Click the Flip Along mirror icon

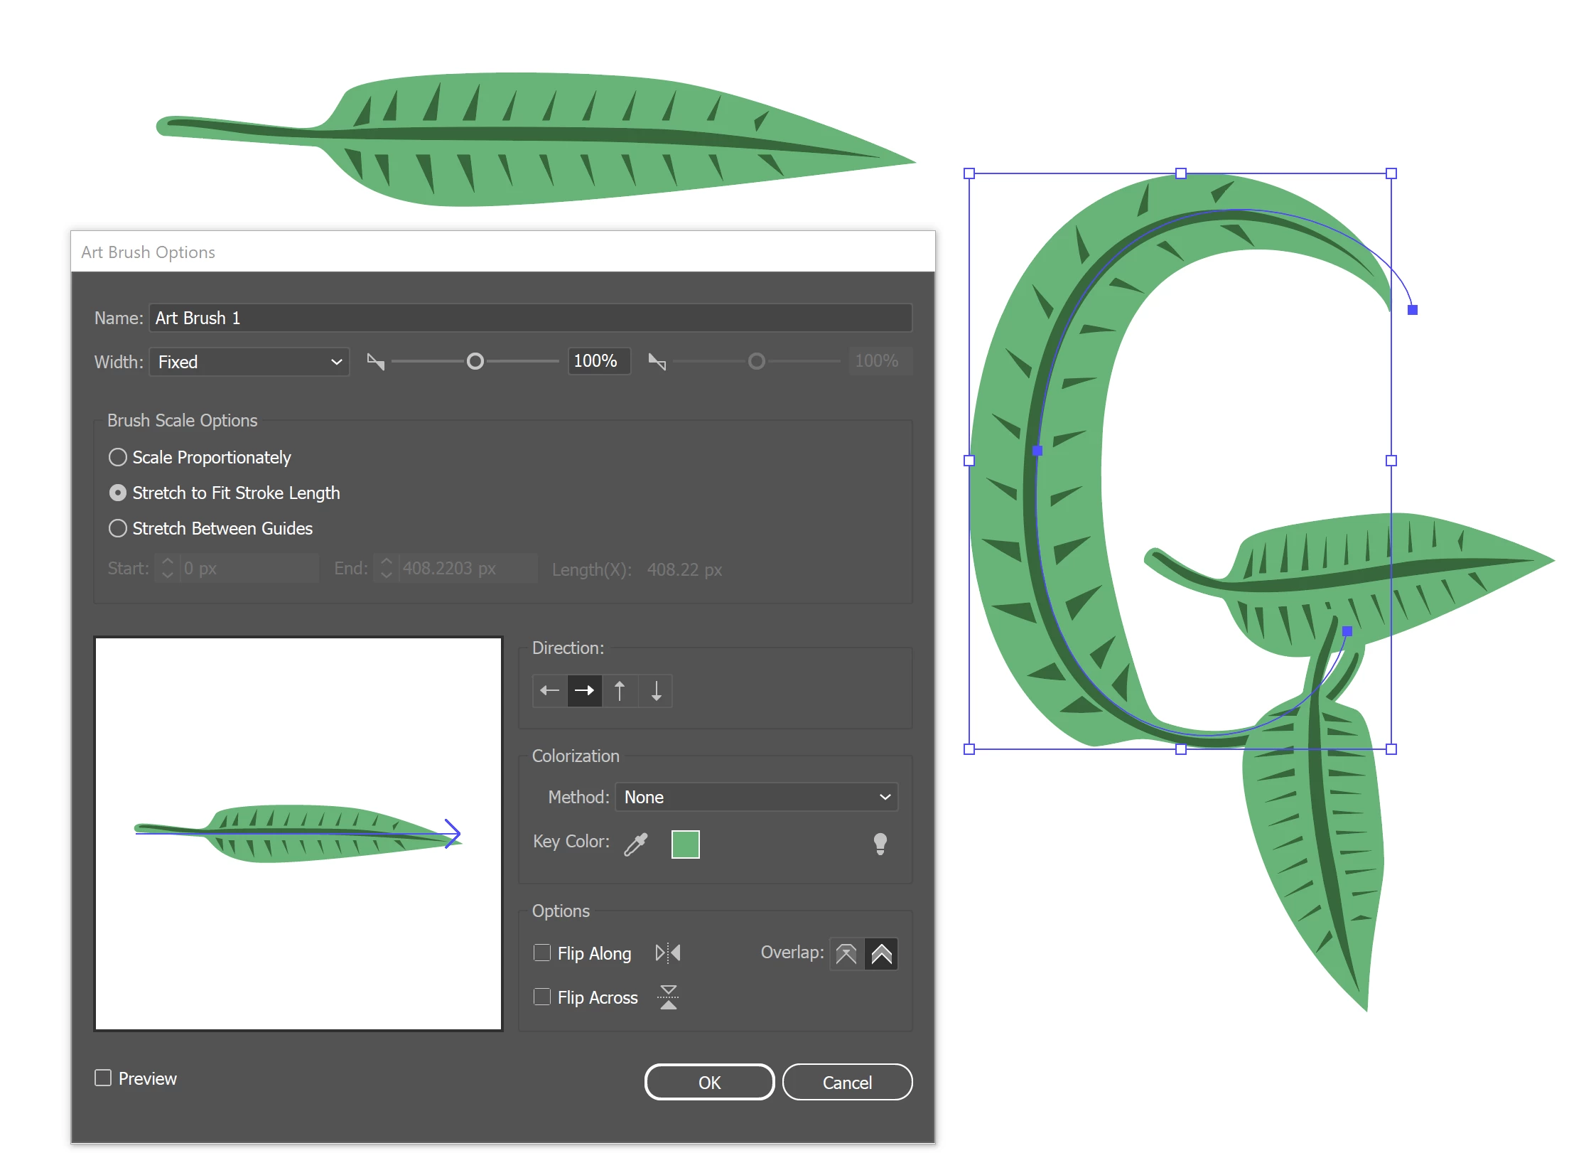[667, 953]
